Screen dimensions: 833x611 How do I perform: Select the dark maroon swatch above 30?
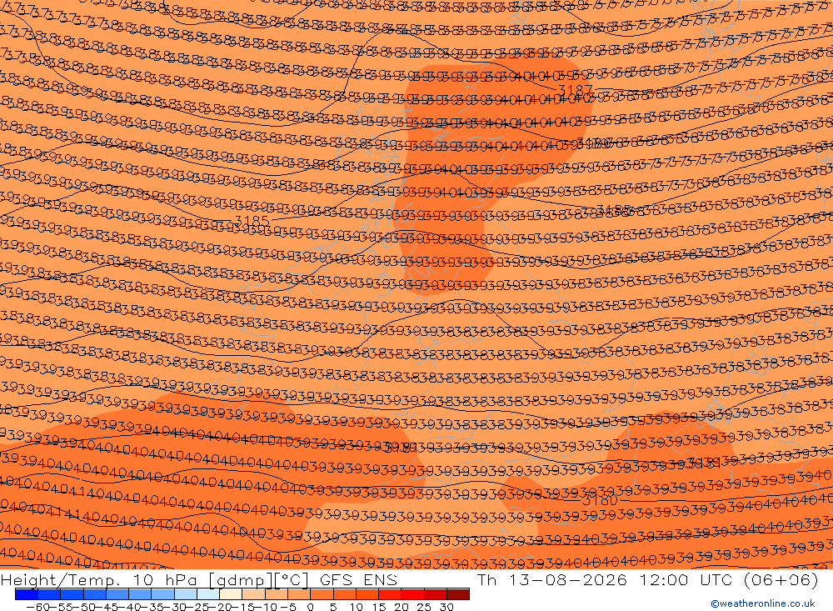coord(458,594)
